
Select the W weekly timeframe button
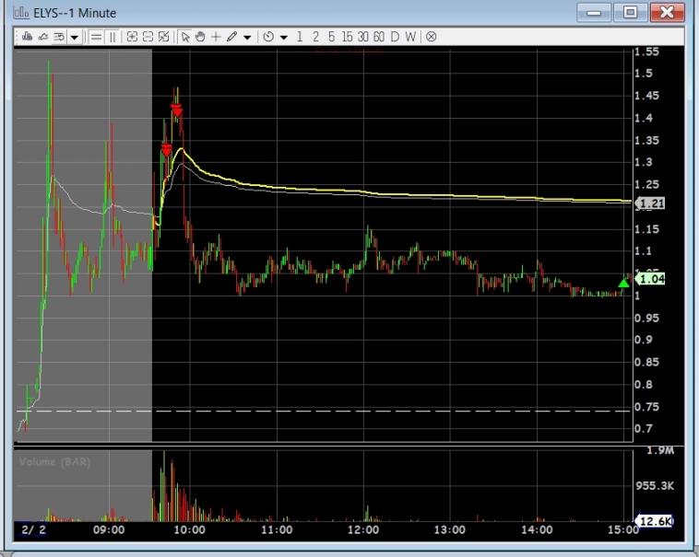[410, 37]
